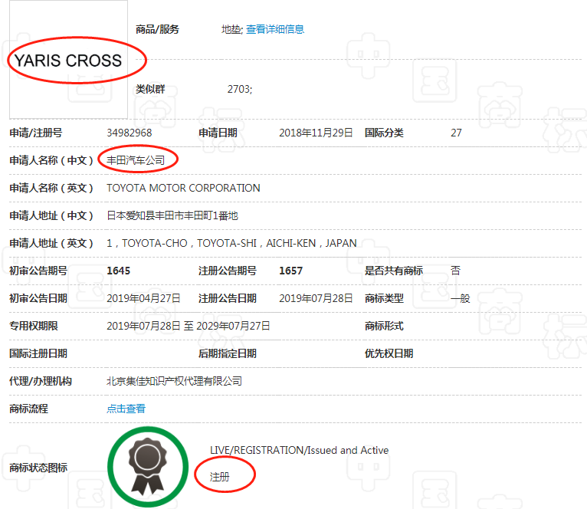Select the shared trademark value 否
The image size is (587, 509).
[456, 271]
